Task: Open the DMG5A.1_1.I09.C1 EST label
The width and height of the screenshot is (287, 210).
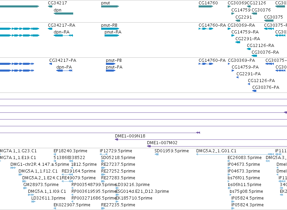Action: [x=47, y=192]
